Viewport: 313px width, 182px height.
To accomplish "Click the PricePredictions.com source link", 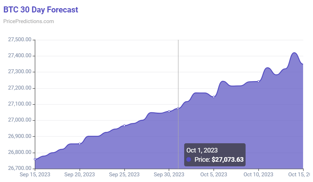I will [28, 21].
